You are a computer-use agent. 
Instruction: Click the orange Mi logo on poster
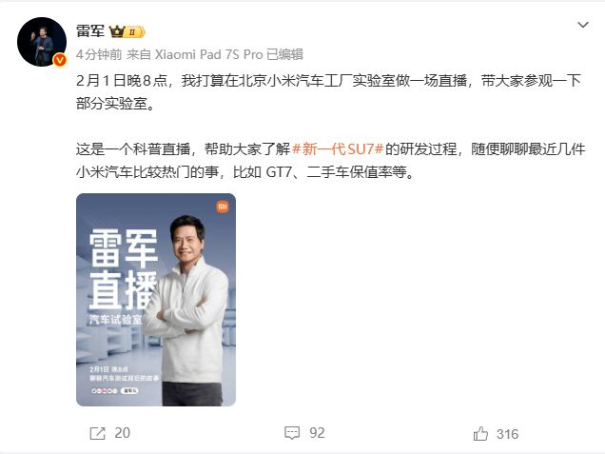223,207
